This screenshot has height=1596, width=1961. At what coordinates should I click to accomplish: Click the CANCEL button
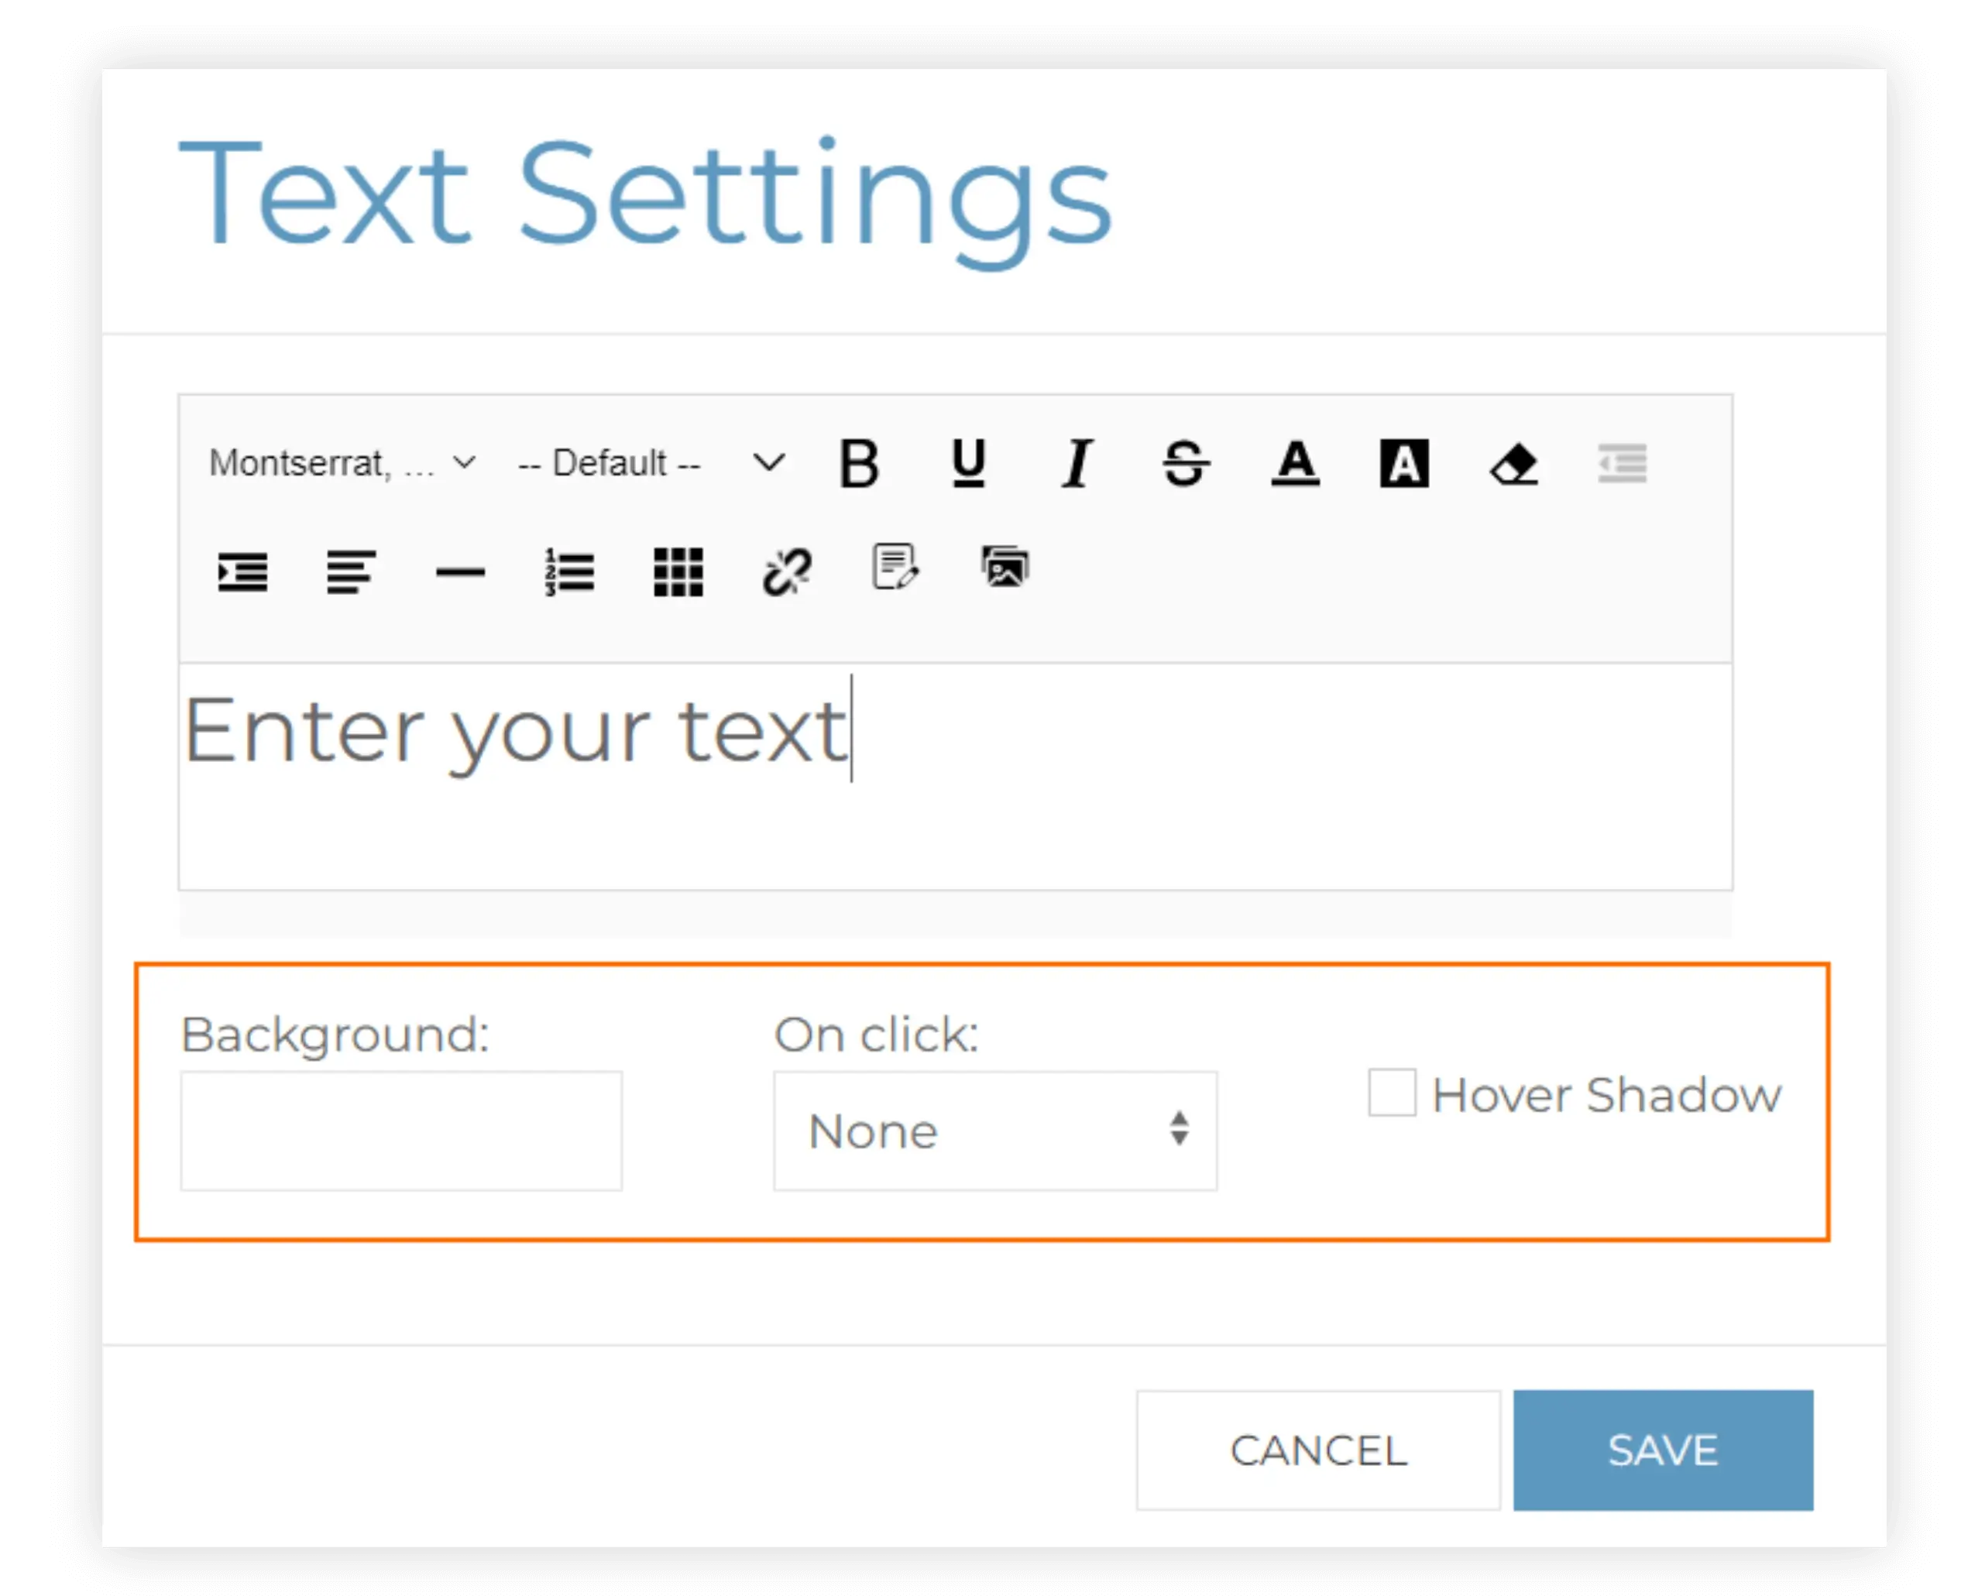(x=1317, y=1450)
